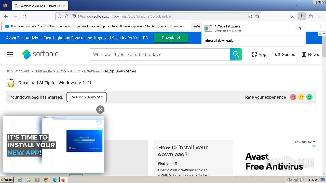The width and height of the screenshot is (326, 183).
Task: Go to the Audio breadcrumb link
Action: pos(61,71)
